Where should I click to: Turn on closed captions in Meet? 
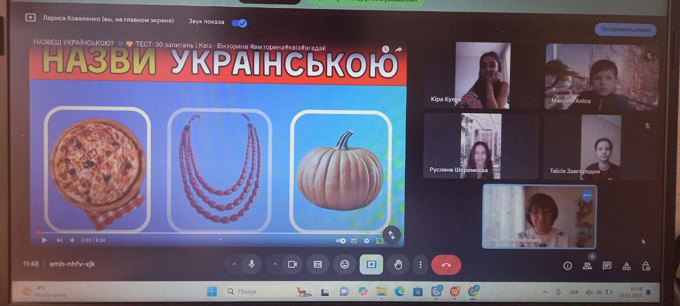pyautogui.click(x=318, y=264)
